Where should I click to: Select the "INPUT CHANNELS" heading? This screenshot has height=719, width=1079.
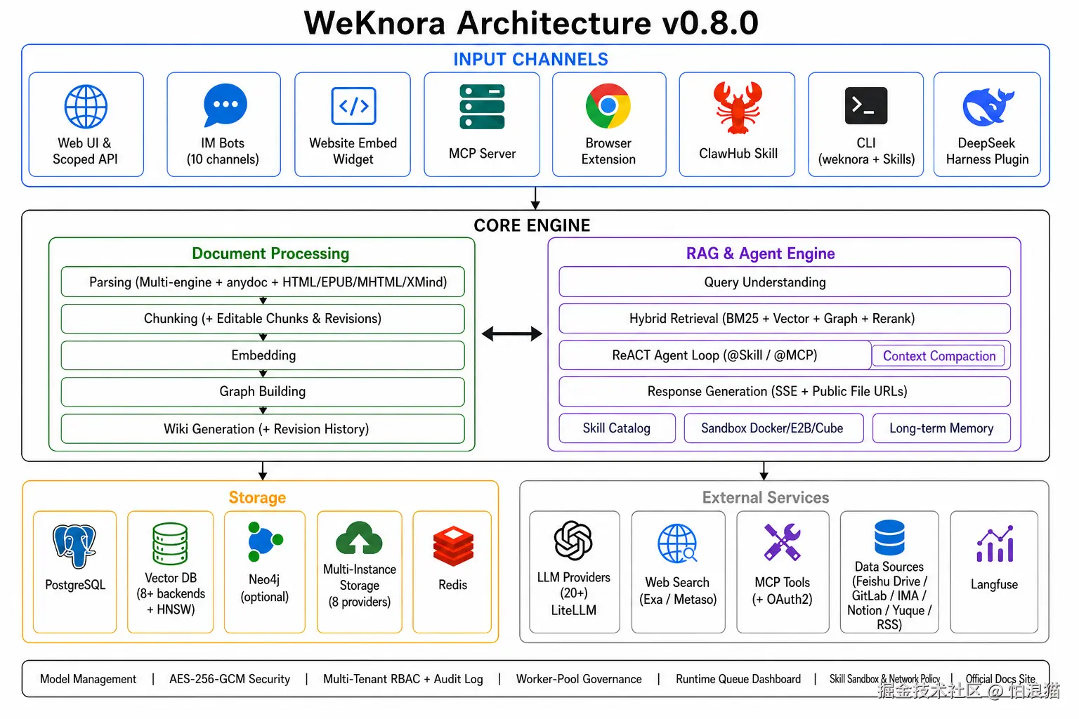pyautogui.click(x=530, y=60)
